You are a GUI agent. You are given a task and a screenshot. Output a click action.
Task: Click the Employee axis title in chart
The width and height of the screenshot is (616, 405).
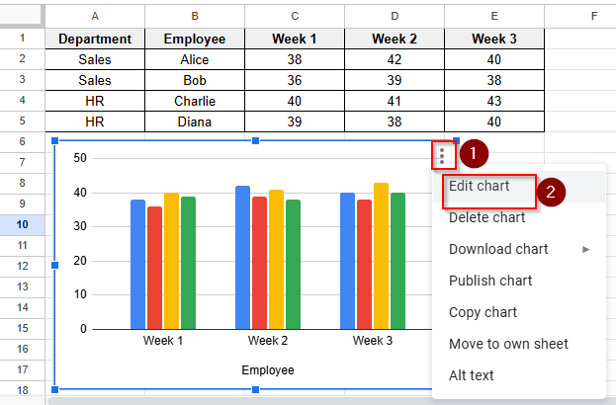point(268,370)
